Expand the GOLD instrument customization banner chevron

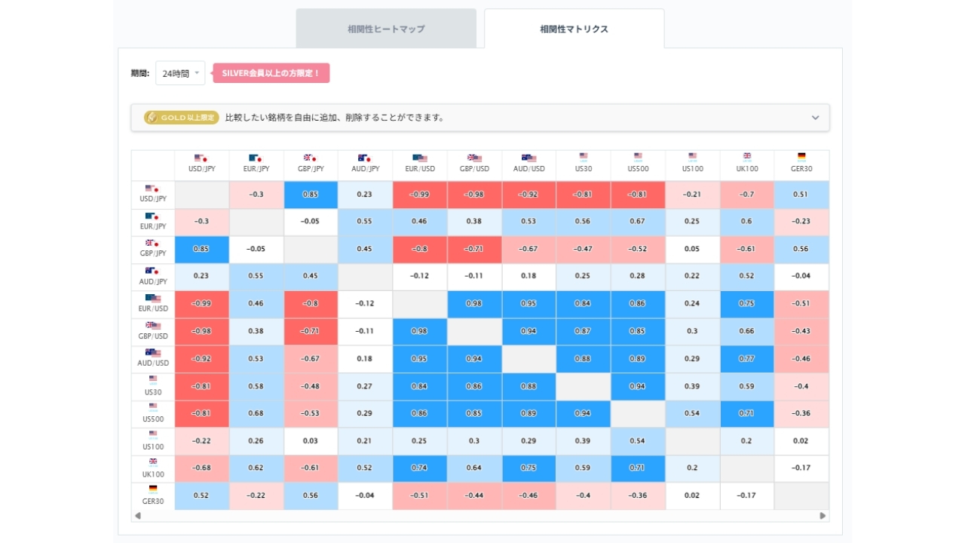815,118
